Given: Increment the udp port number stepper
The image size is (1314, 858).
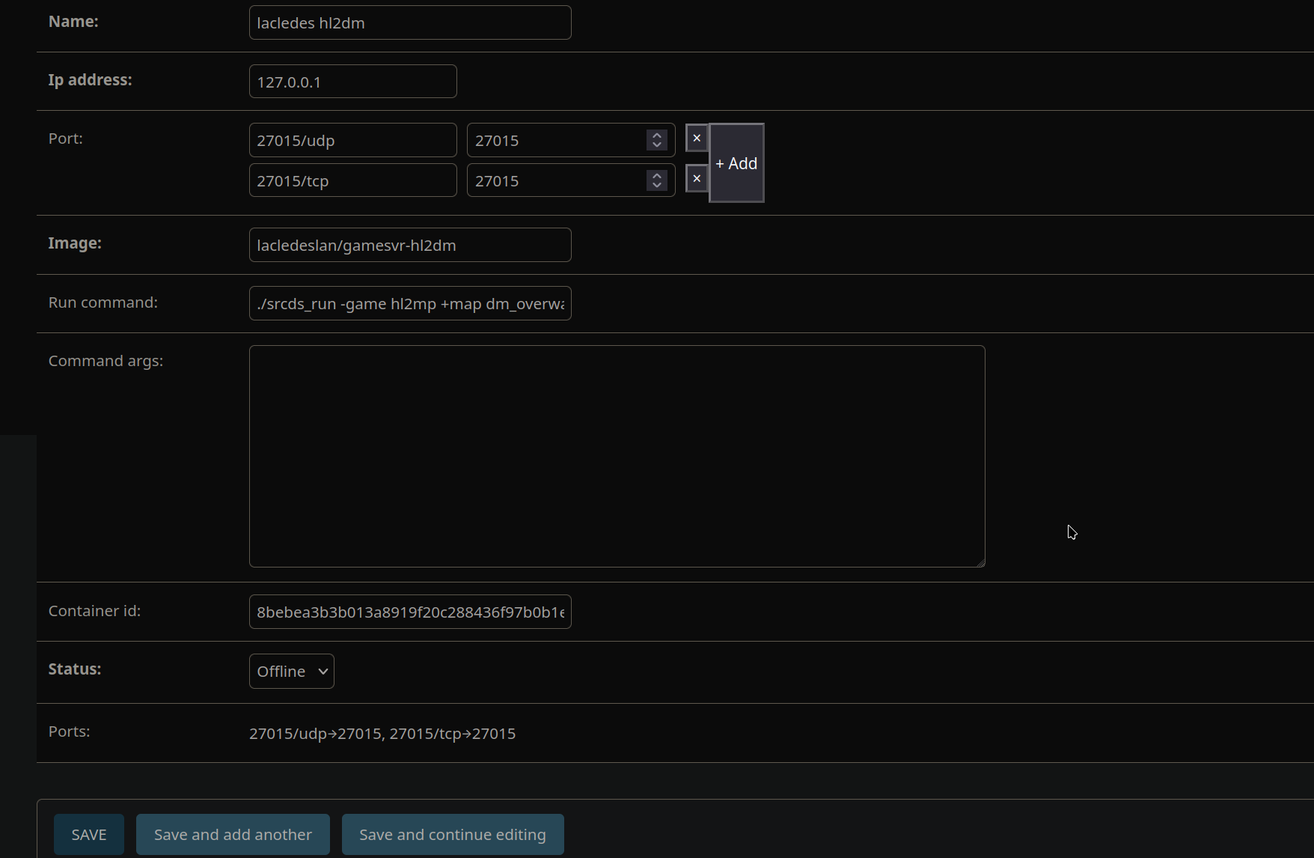Looking at the screenshot, I should click(657, 136).
